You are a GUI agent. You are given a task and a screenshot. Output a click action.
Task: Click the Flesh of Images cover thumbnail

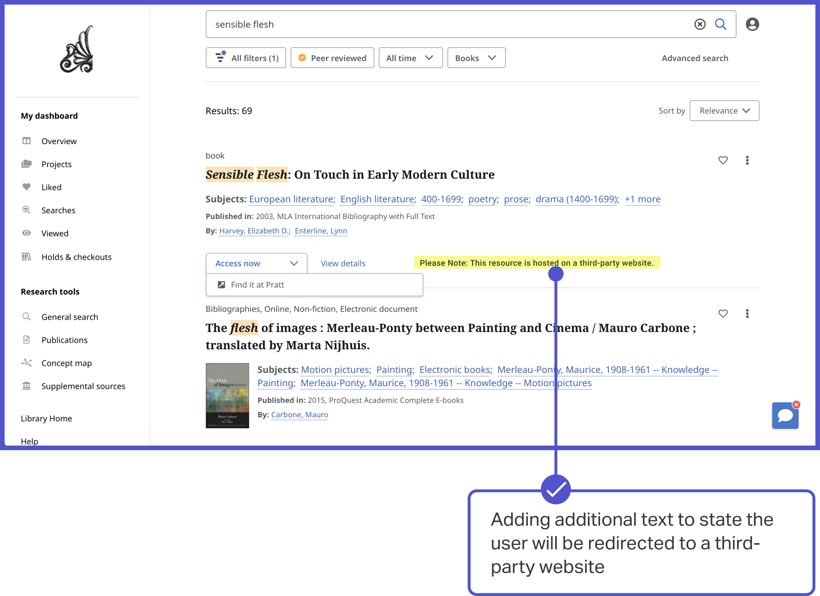pyautogui.click(x=227, y=395)
